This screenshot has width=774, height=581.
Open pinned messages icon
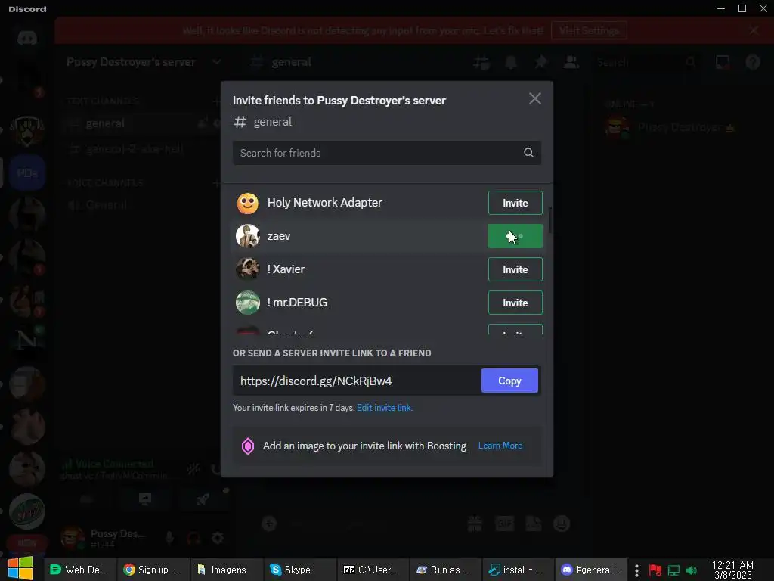coord(541,62)
